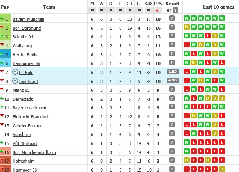Select the 4.10 odds for Ingolstadt
This screenshot has height=172, width=239.
click(x=172, y=81)
